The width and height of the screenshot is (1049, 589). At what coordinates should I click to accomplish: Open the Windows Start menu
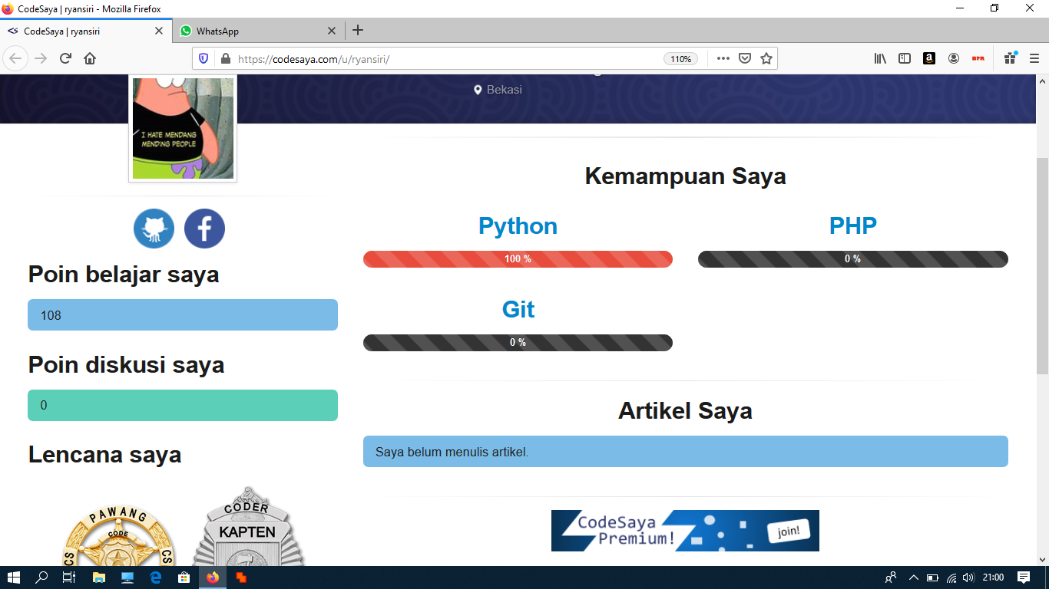tap(14, 577)
